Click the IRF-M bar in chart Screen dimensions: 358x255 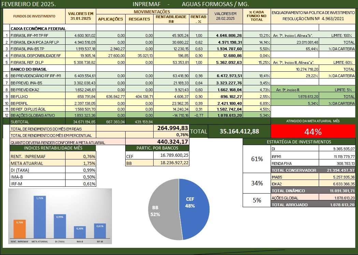coord(100,230)
